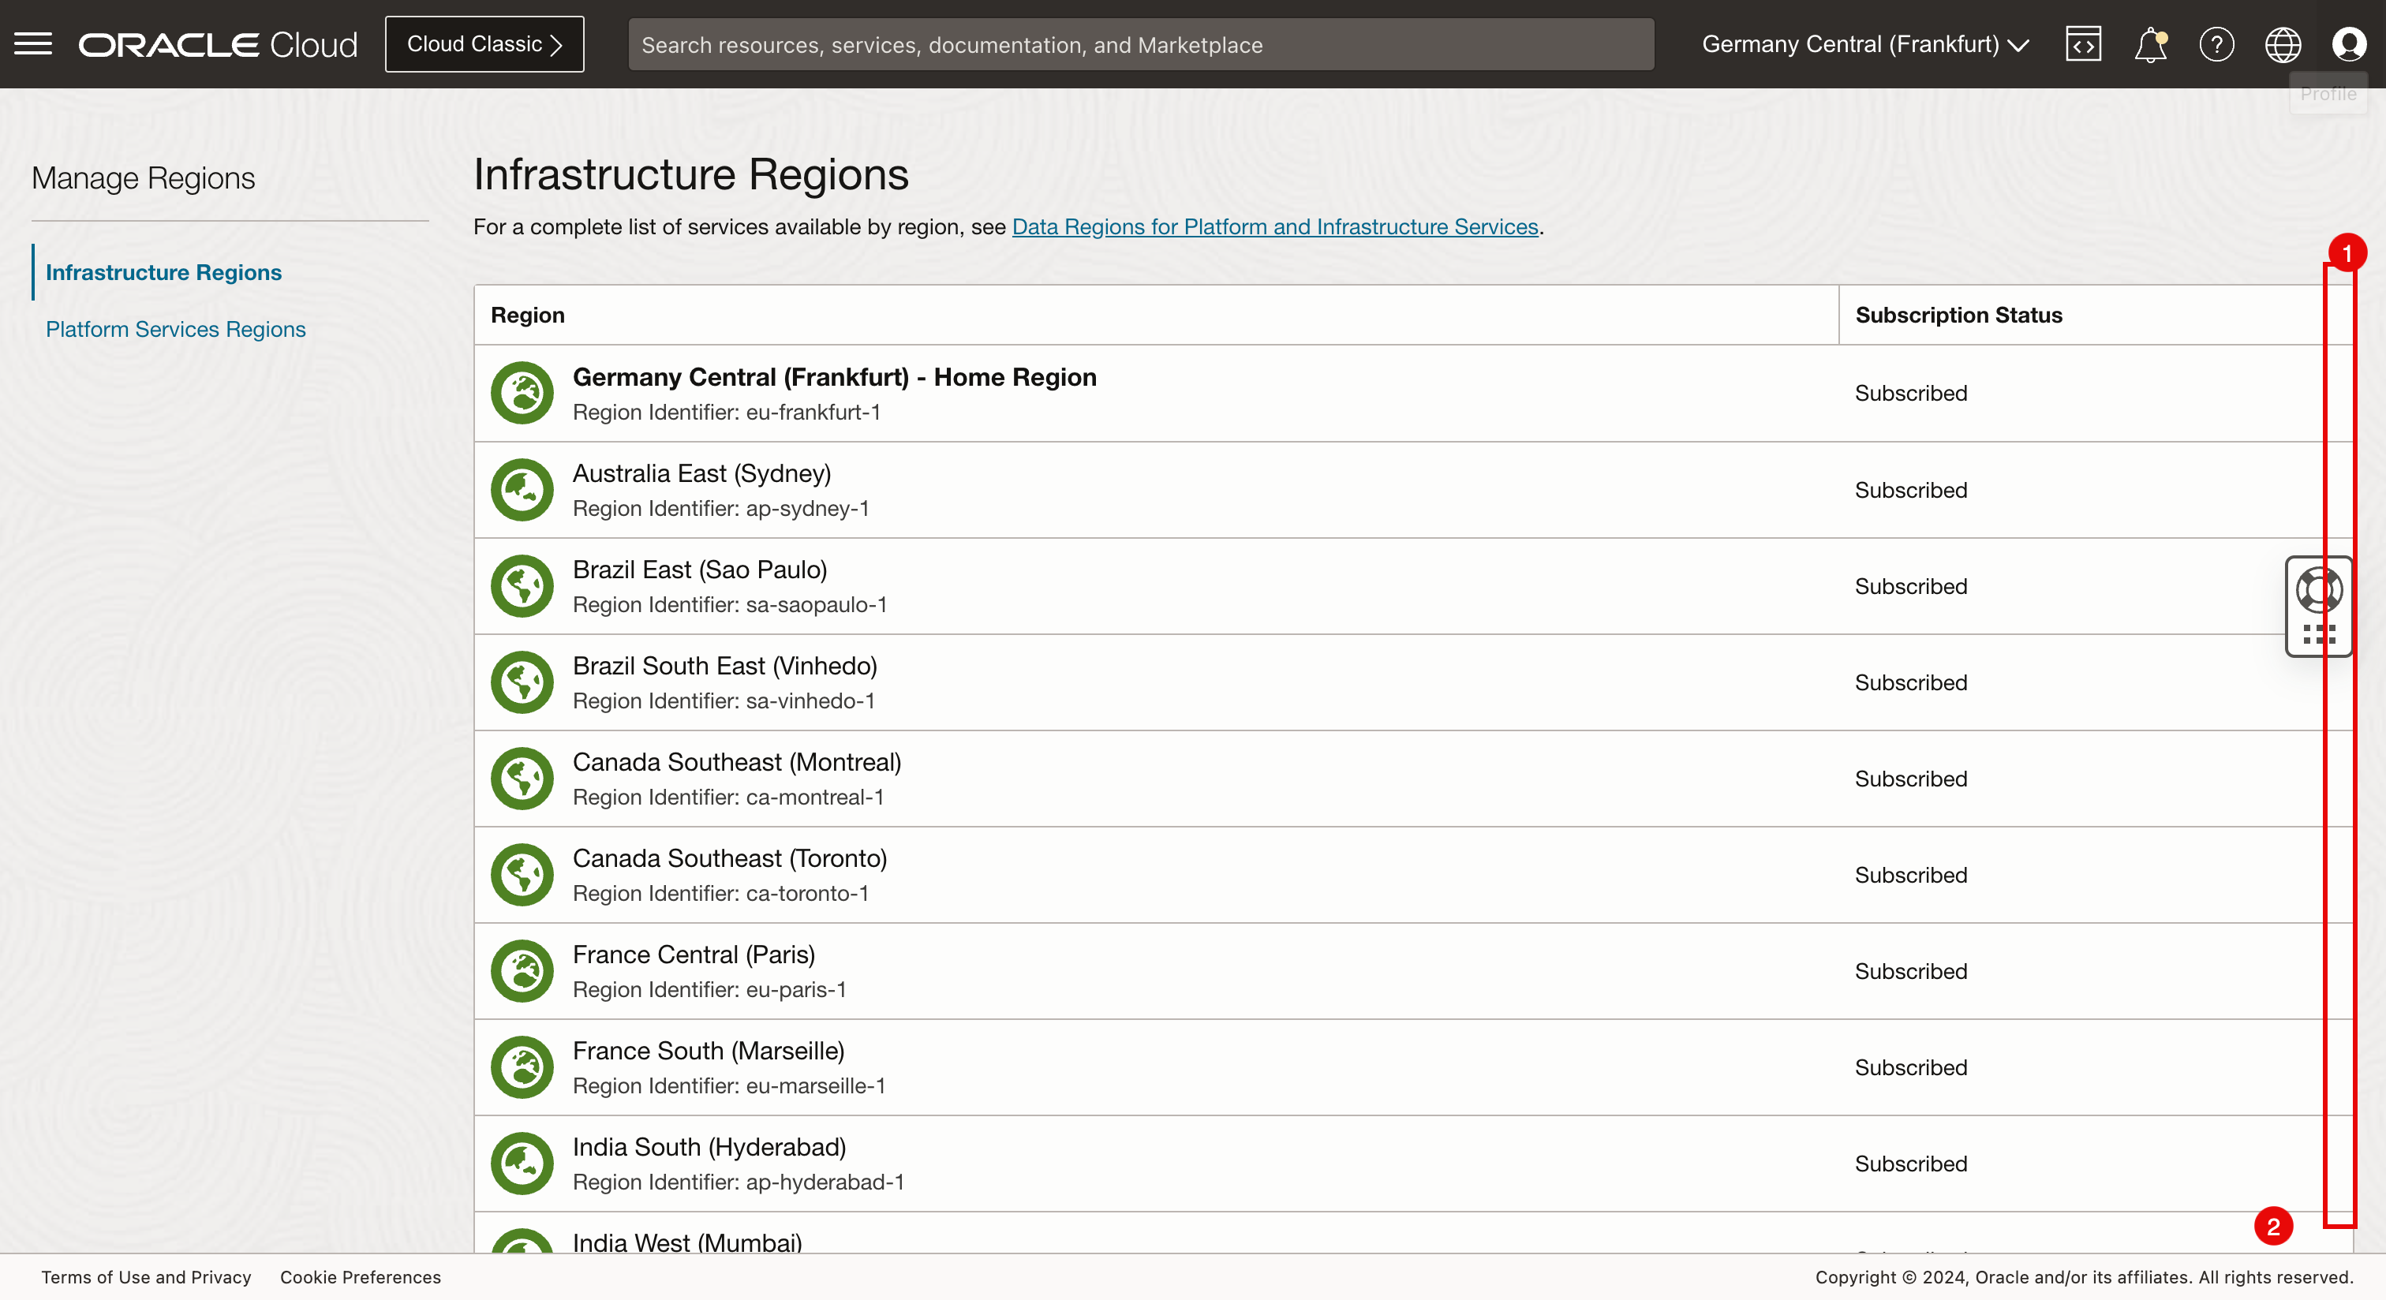Click the help question mark icon
Viewport: 2386px width, 1300px height.
tap(2216, 43)
